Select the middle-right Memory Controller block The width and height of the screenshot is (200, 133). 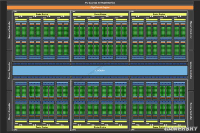[191, 70]
